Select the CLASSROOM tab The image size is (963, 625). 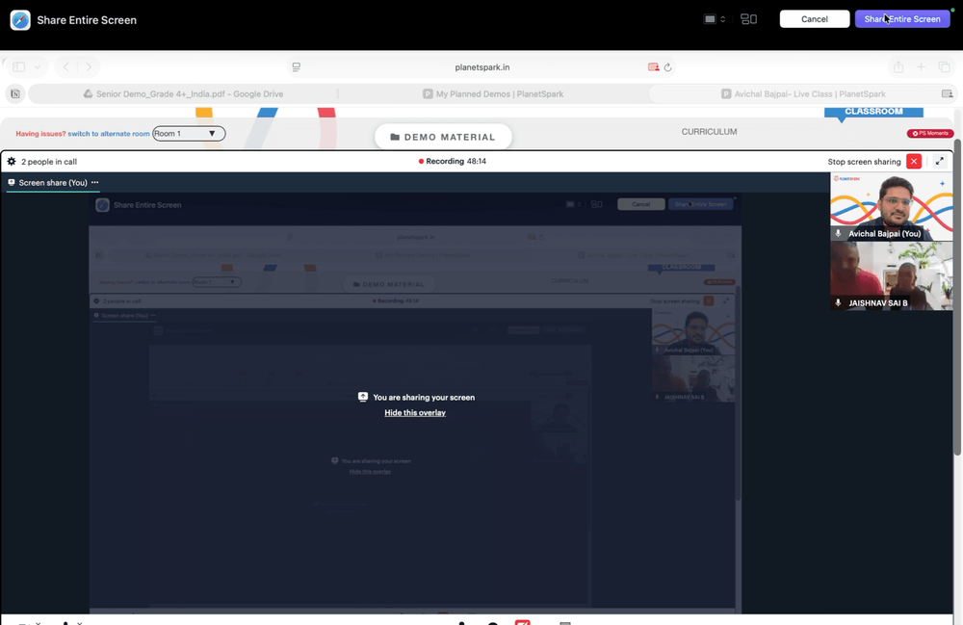click(873, 112)
